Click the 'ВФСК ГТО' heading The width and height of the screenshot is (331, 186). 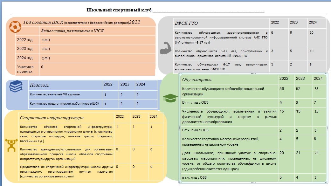(186, 23)
